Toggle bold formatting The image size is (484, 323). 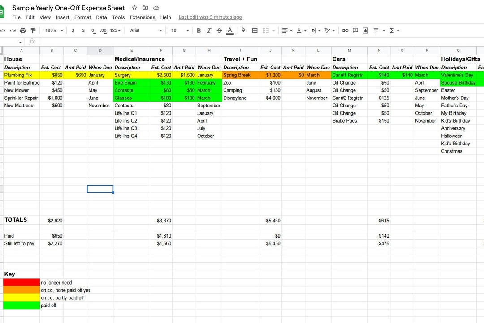(199, 30)
